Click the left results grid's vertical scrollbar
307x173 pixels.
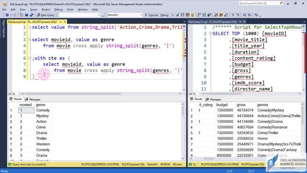click(x=183, y=110)
